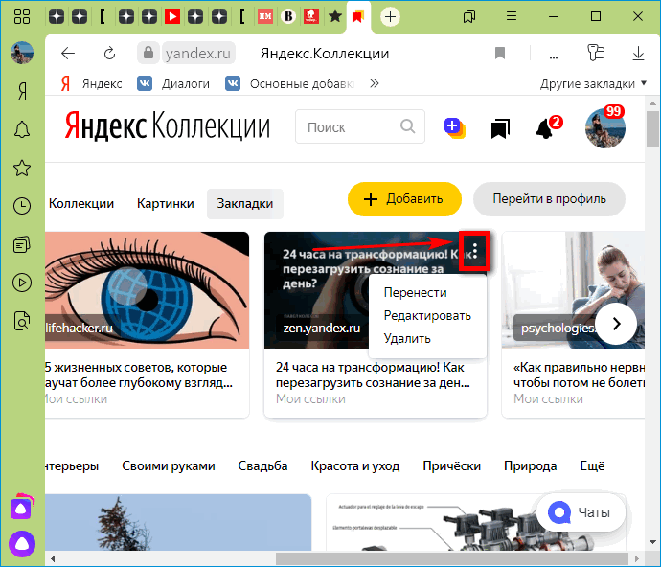Open the 24 часа на трансформацию title link
Screen dimensions: 661x567
coord(373,375)
